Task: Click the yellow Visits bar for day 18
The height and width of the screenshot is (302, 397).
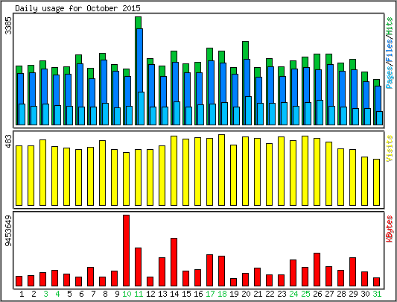Action: 221,170
